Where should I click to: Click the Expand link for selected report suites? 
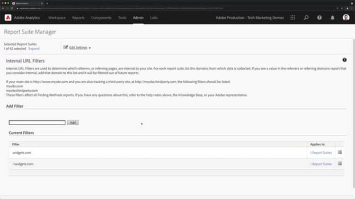click(x=34, y=49)
